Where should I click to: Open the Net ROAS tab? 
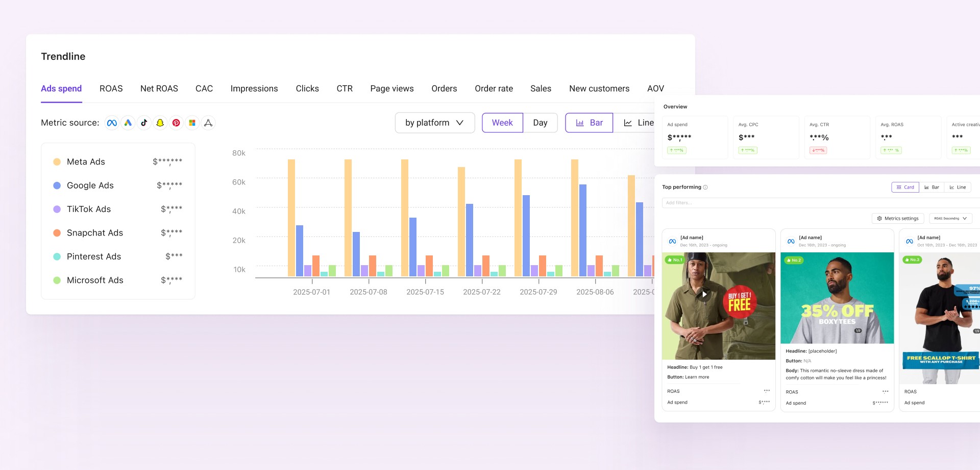(x=159, y=88)
